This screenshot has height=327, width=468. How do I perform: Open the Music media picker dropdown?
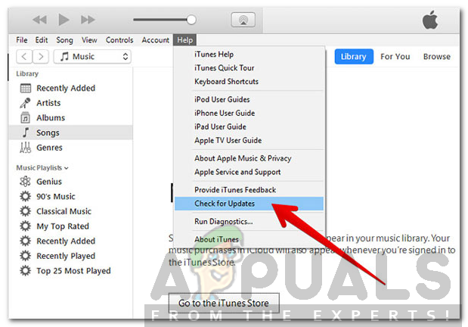tap(92, 57)
